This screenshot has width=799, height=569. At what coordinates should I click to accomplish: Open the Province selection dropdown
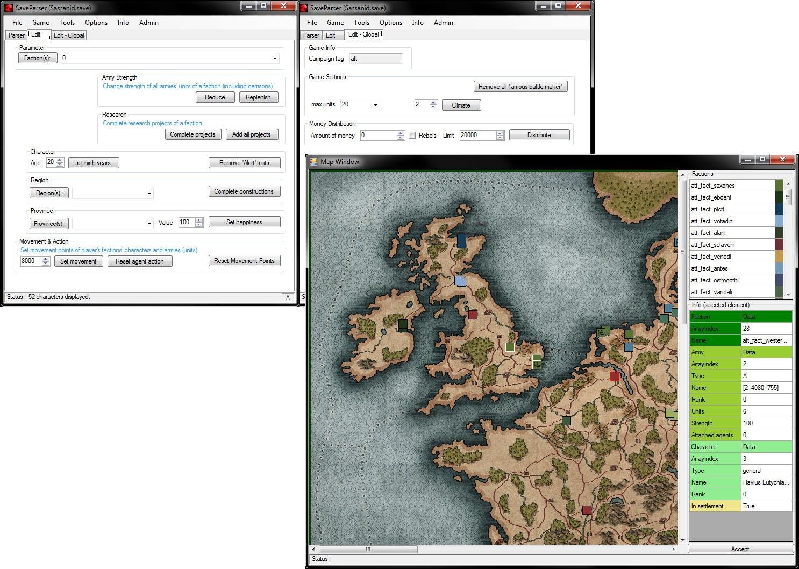149,223
